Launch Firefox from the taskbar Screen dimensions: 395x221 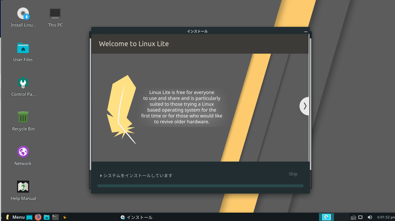tap(38, 217)
